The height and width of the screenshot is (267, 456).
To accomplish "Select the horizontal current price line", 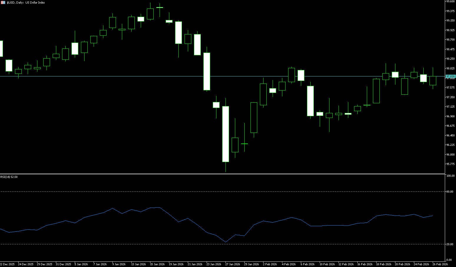I will (x=118, y=76).
